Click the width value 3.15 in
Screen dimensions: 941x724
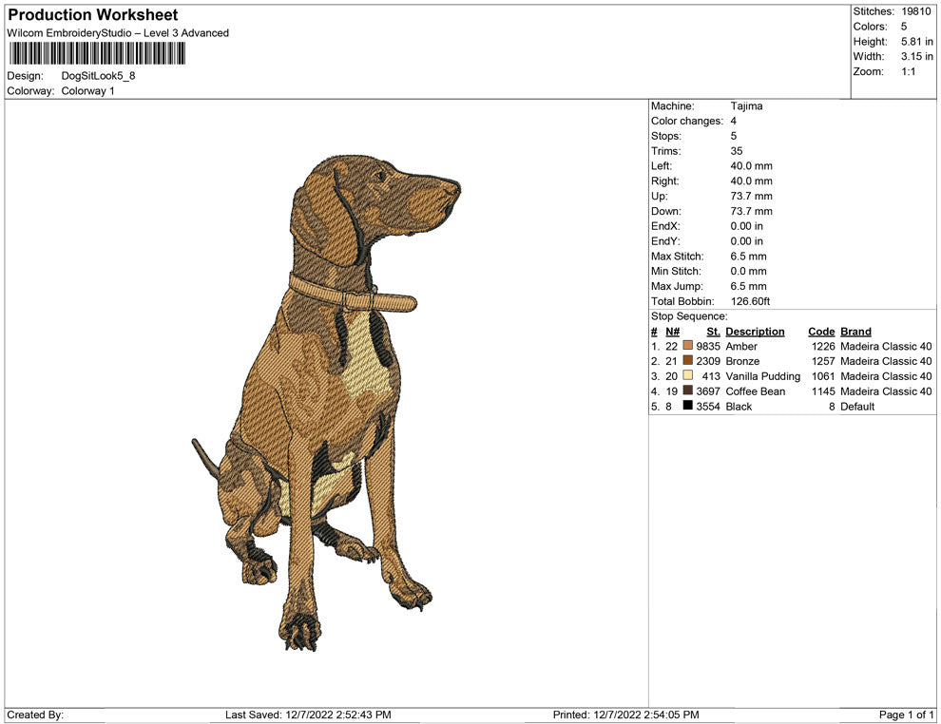[x=917, y=56]
